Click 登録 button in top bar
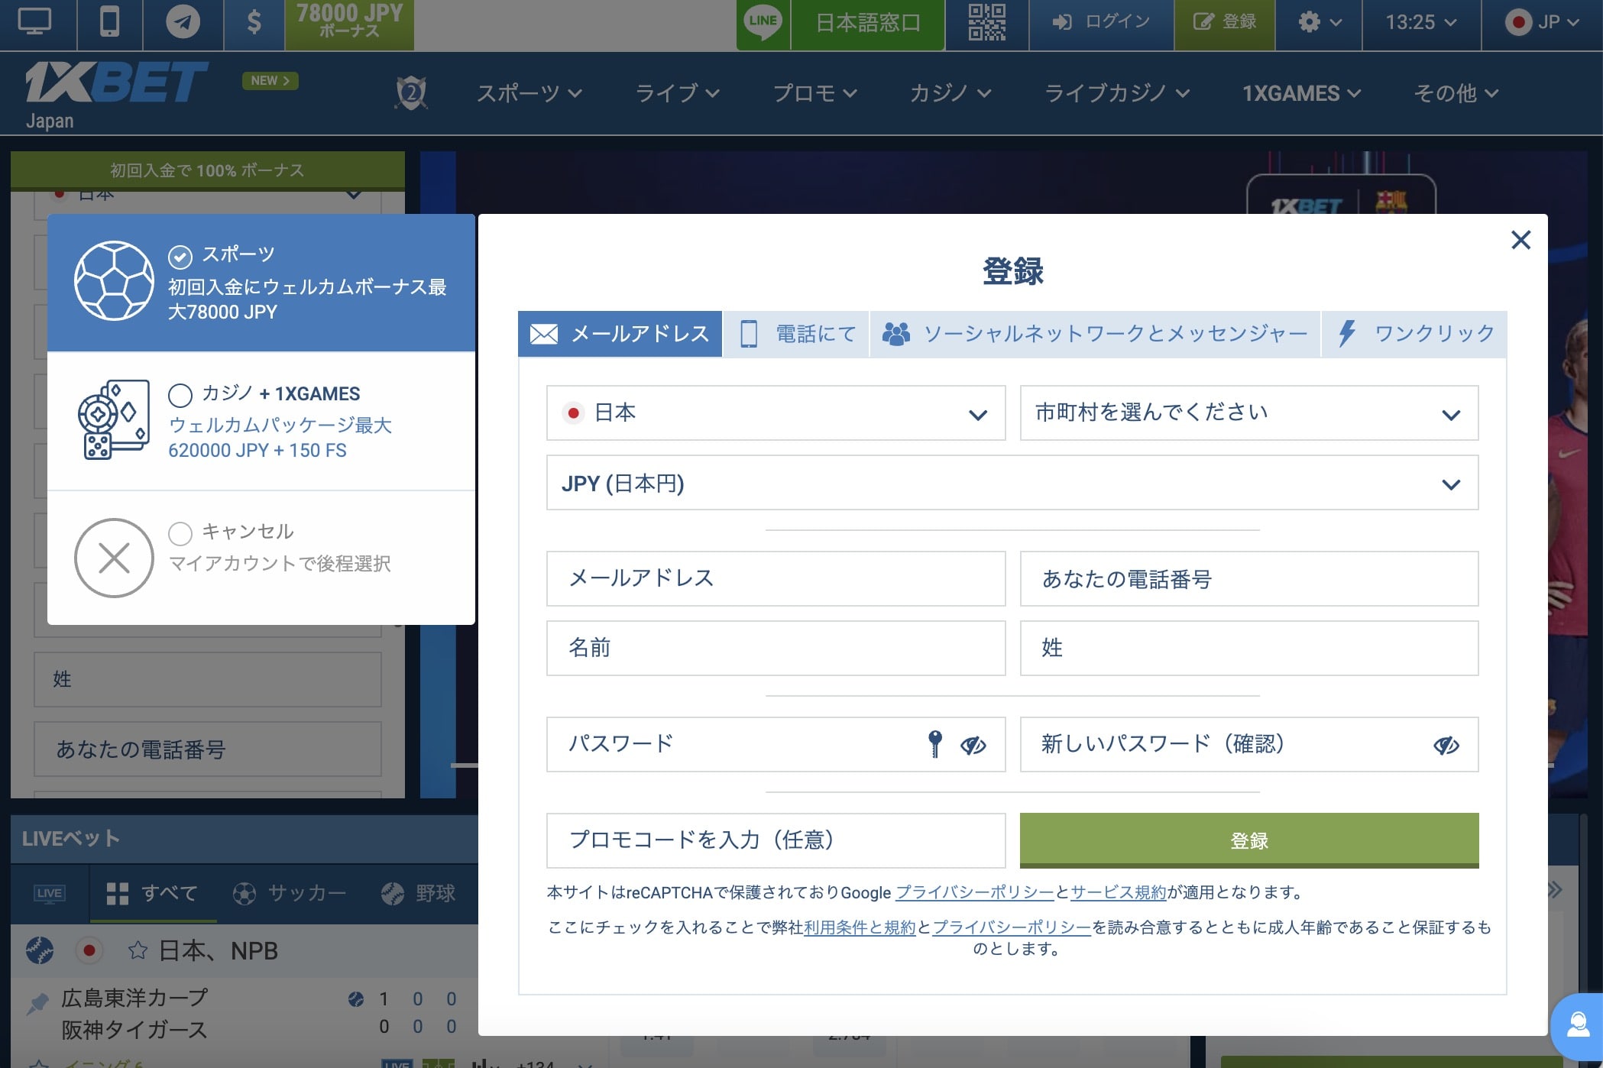The height and width of the screenshot is (1068, 1603). [1225, 22]
